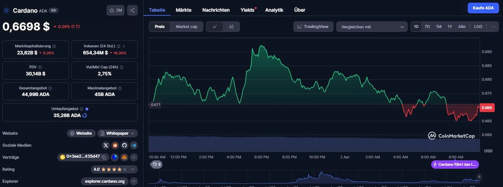The height and width of the screenshot is (187, 503).
Task: Set chart range to 1M
Action: [x=438, y=26]
